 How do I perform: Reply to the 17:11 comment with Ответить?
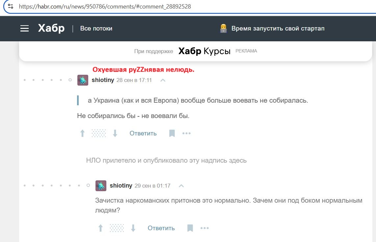(x=143, y=133)
